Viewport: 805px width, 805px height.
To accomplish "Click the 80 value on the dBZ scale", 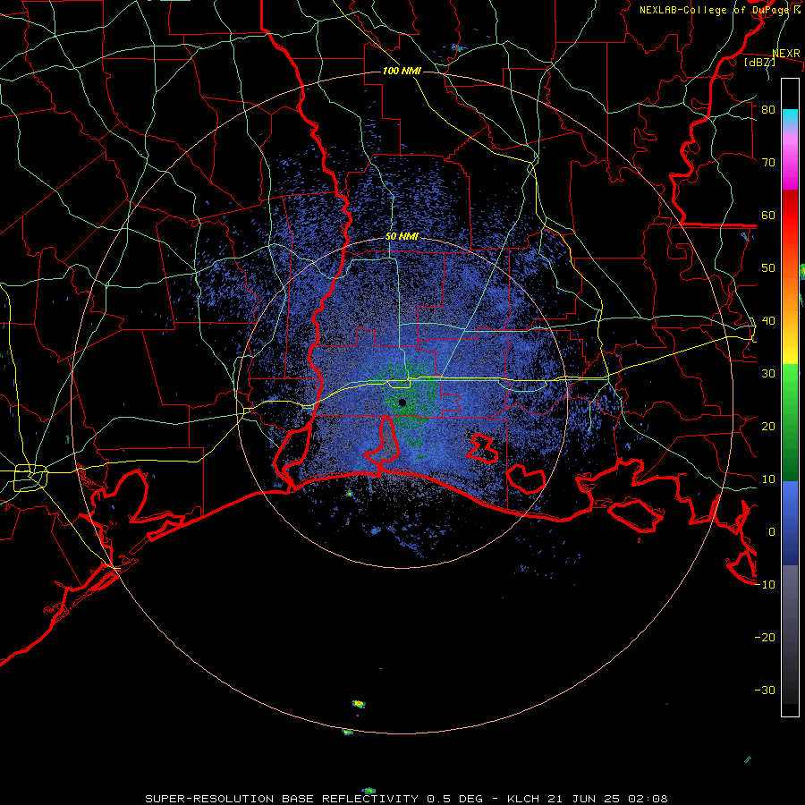I will 768,109.
